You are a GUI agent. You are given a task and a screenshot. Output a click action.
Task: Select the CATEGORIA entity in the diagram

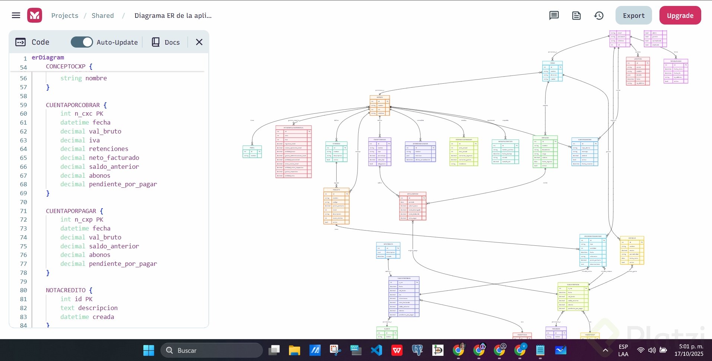click(x=336, y=152)
